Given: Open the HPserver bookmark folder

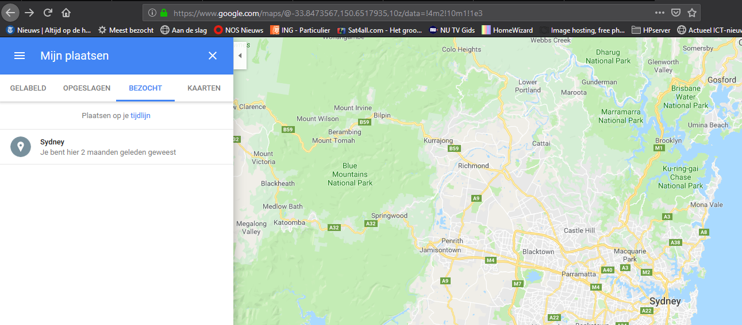Looking at the screenshot, I should pos(651,30).
